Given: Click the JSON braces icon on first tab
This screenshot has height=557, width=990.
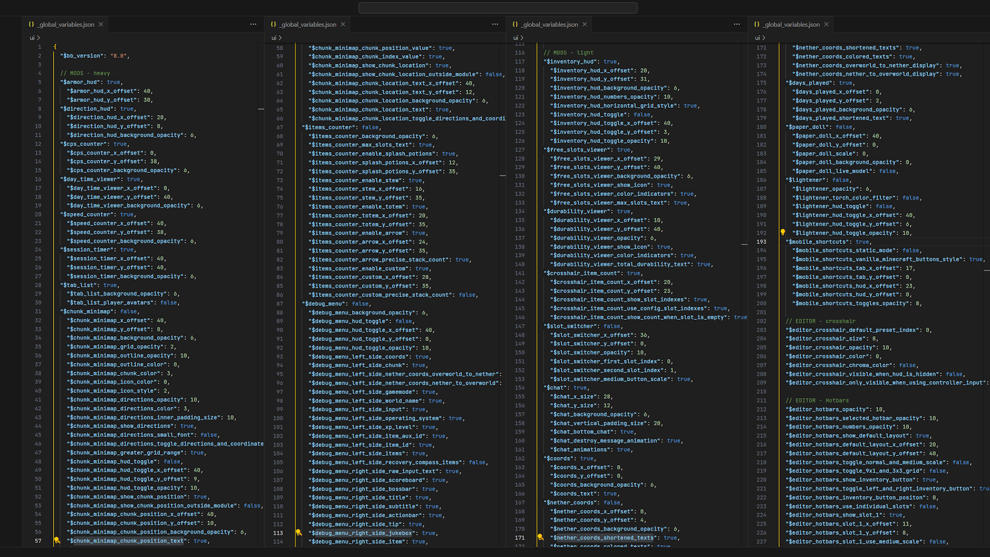Looking at the screenshot, I should [31, 24].
